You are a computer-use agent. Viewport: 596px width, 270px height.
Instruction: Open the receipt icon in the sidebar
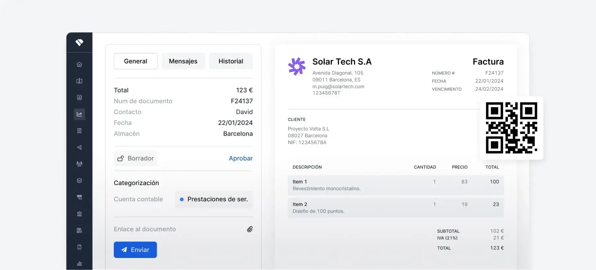[79, 131]
